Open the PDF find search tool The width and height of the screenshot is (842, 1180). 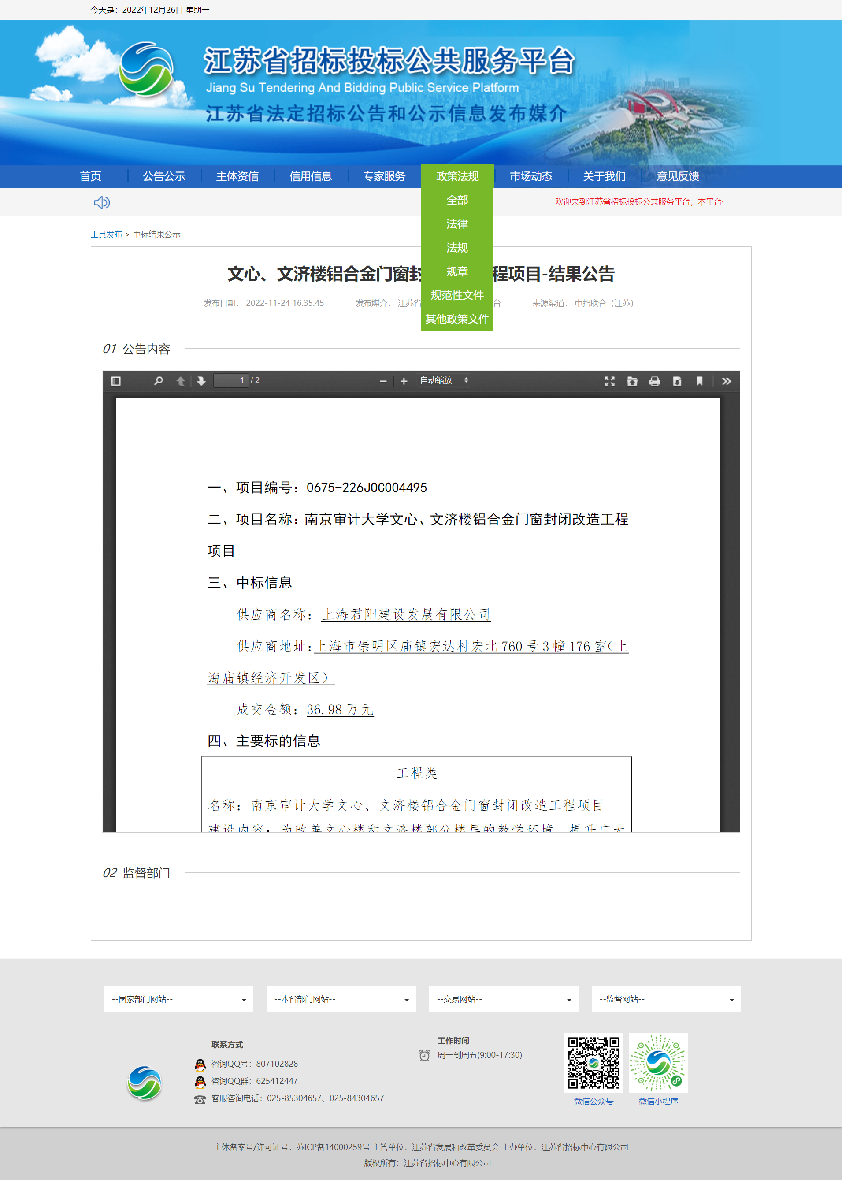pyautogui.click(x=159, y=381)
